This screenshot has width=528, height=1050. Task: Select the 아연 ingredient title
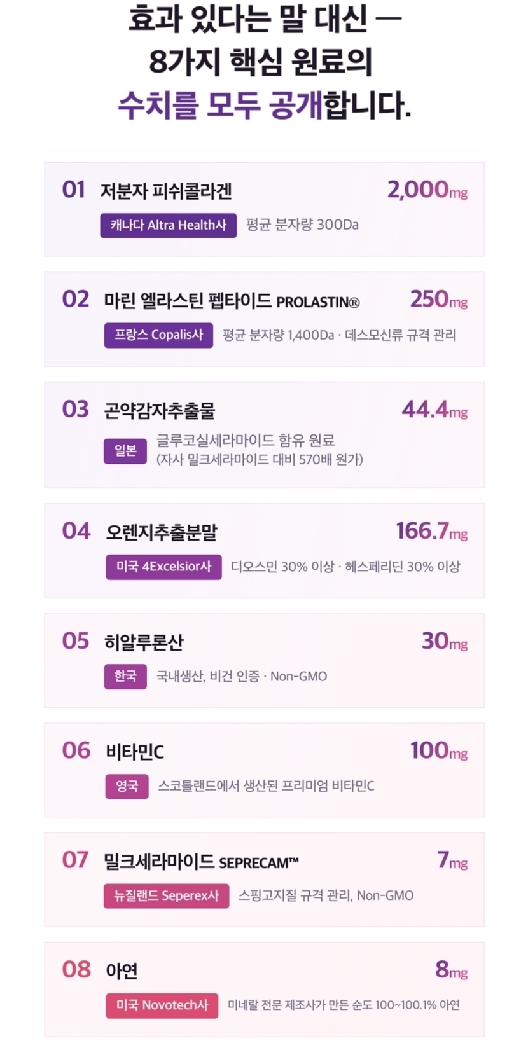pos(122,971)
